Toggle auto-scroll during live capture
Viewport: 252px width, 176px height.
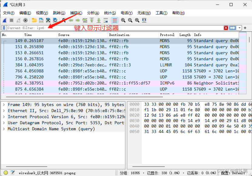pyautogui.click(x=106, y=20)
